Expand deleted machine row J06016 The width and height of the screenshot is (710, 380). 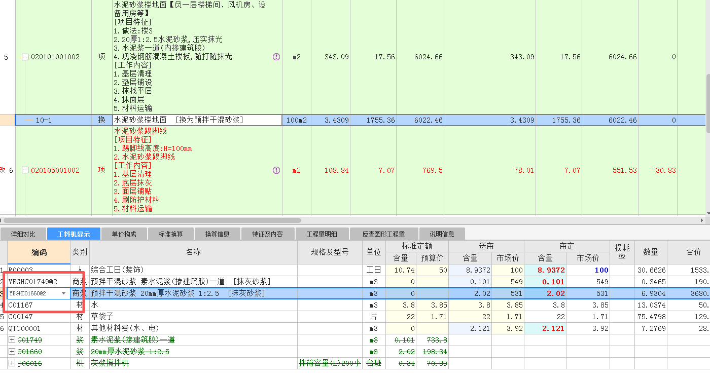point(12,363)
